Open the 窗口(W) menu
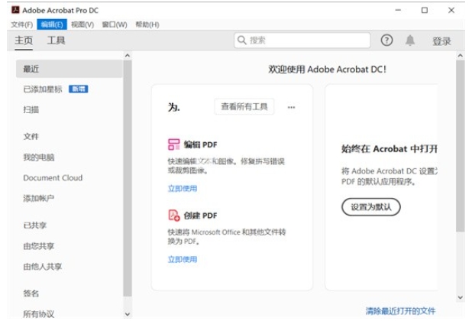 115,24
